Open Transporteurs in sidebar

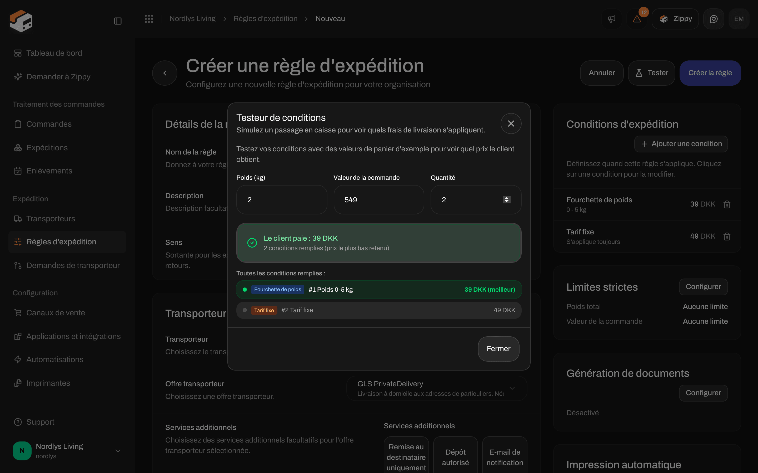click(x=67, y=219)
